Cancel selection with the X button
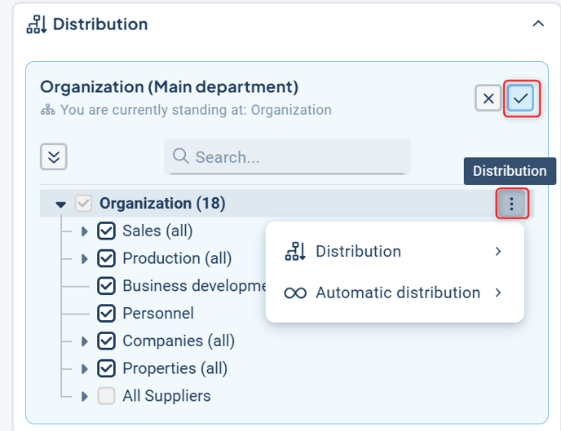Screen dimensions: 561x431 (x=488, y=99)
